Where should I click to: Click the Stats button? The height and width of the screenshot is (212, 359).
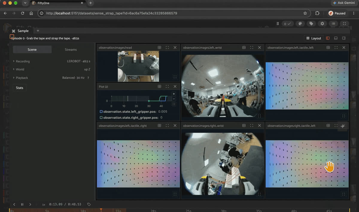coord(19,88)
